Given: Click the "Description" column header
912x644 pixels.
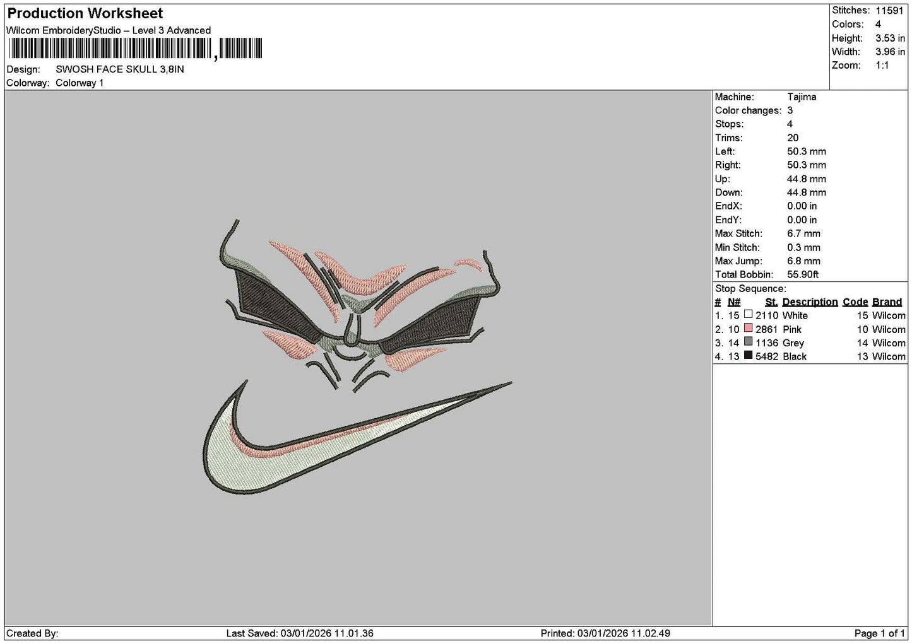Looking at the screenshot, I should point(810,302).
